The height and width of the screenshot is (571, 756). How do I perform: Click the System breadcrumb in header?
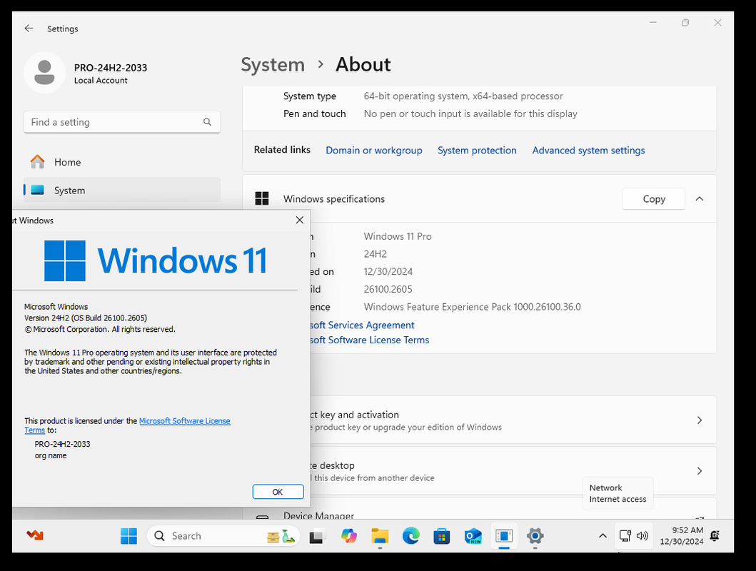pos(273,64)
